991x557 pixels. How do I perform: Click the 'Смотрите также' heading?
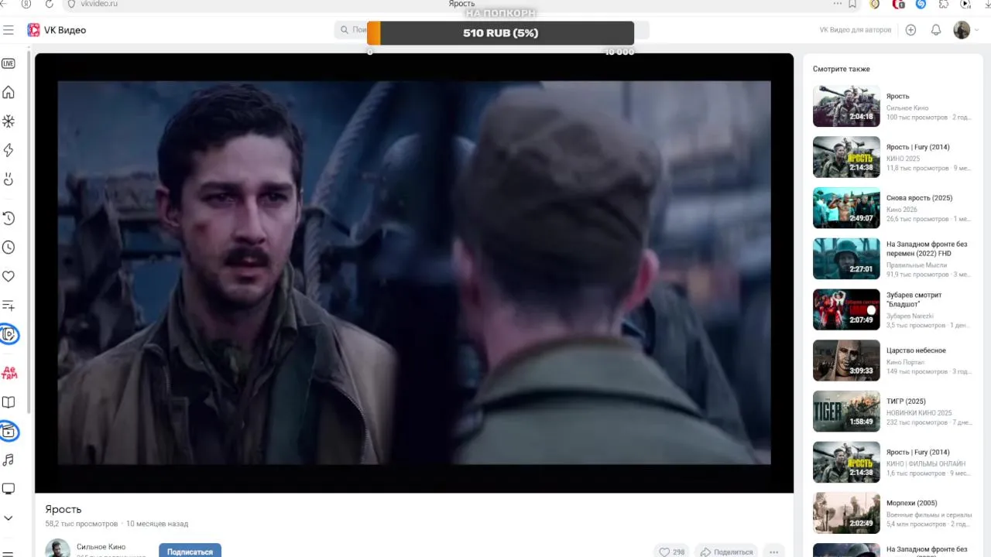[x=842, y=69]
